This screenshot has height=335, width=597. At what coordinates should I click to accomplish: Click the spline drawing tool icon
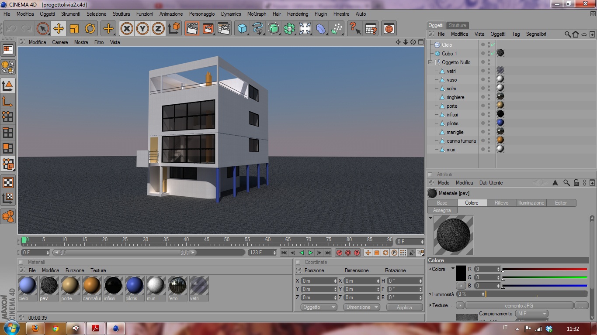tap(258, 29)
